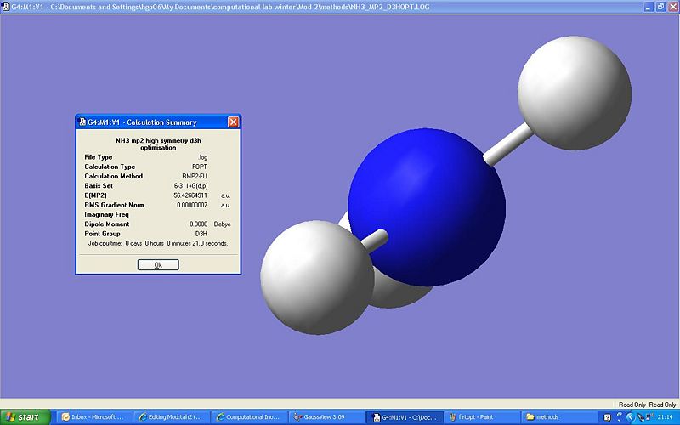Open the GaussView 3.09 taskbar button

(326, 417)
